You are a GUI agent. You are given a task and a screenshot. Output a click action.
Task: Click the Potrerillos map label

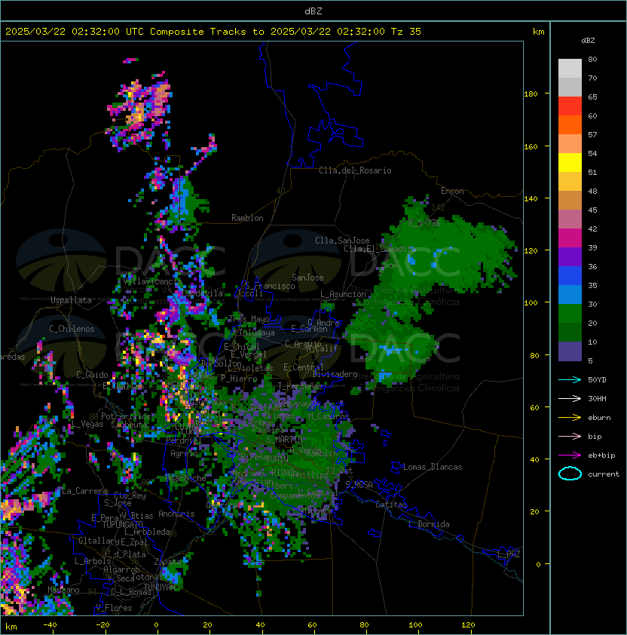tap(126, 416)
